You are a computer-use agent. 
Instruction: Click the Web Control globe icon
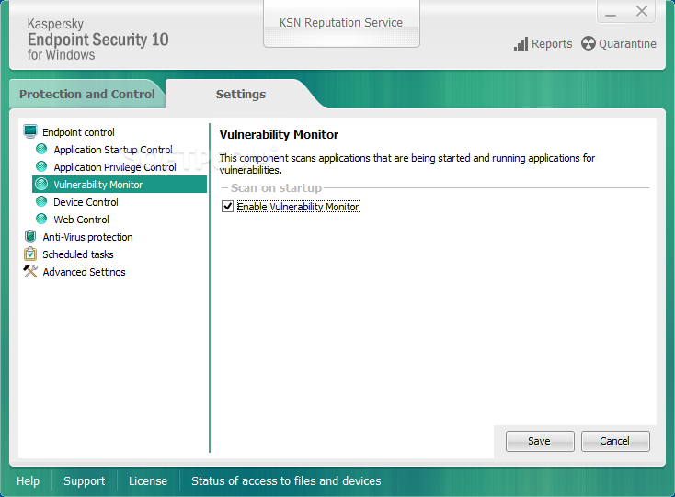pyautogui.click(x=41, y=220)
